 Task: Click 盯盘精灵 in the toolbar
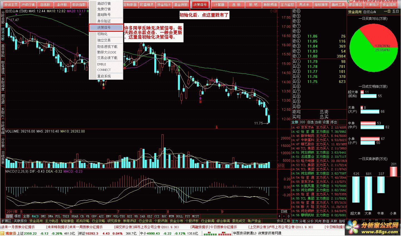click(x=147, y=5)
